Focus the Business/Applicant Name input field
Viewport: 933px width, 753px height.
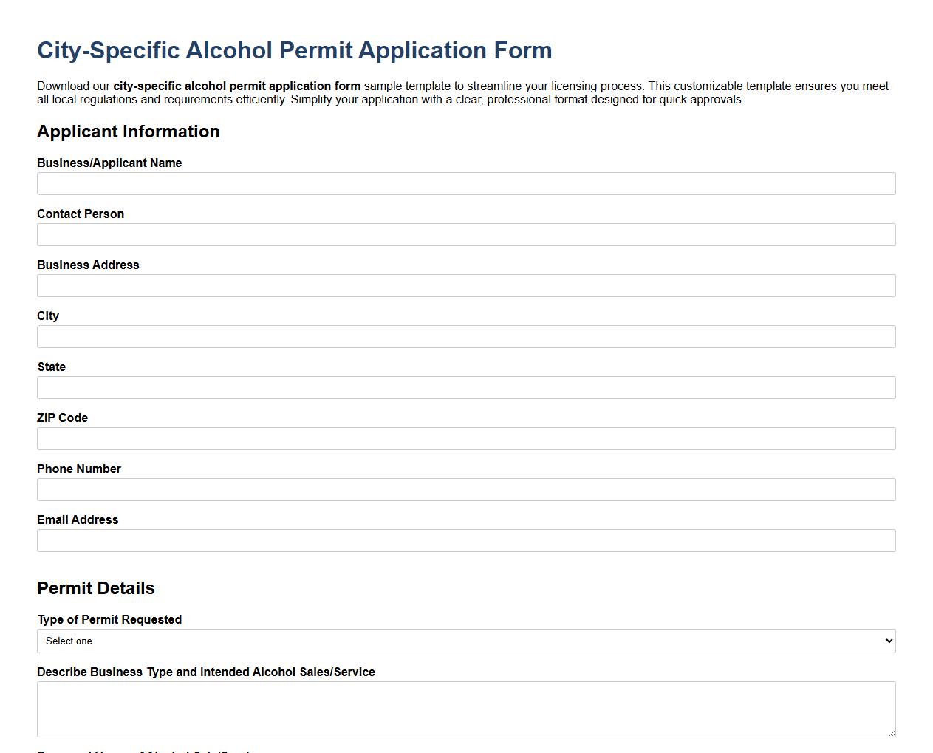coord(465,183)
